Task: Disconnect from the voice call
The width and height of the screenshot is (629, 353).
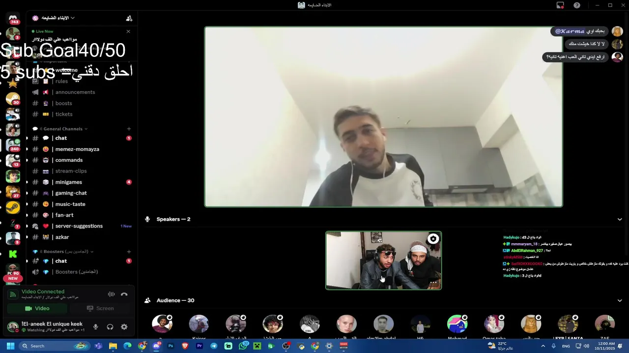Action: (x=124, y=294)
